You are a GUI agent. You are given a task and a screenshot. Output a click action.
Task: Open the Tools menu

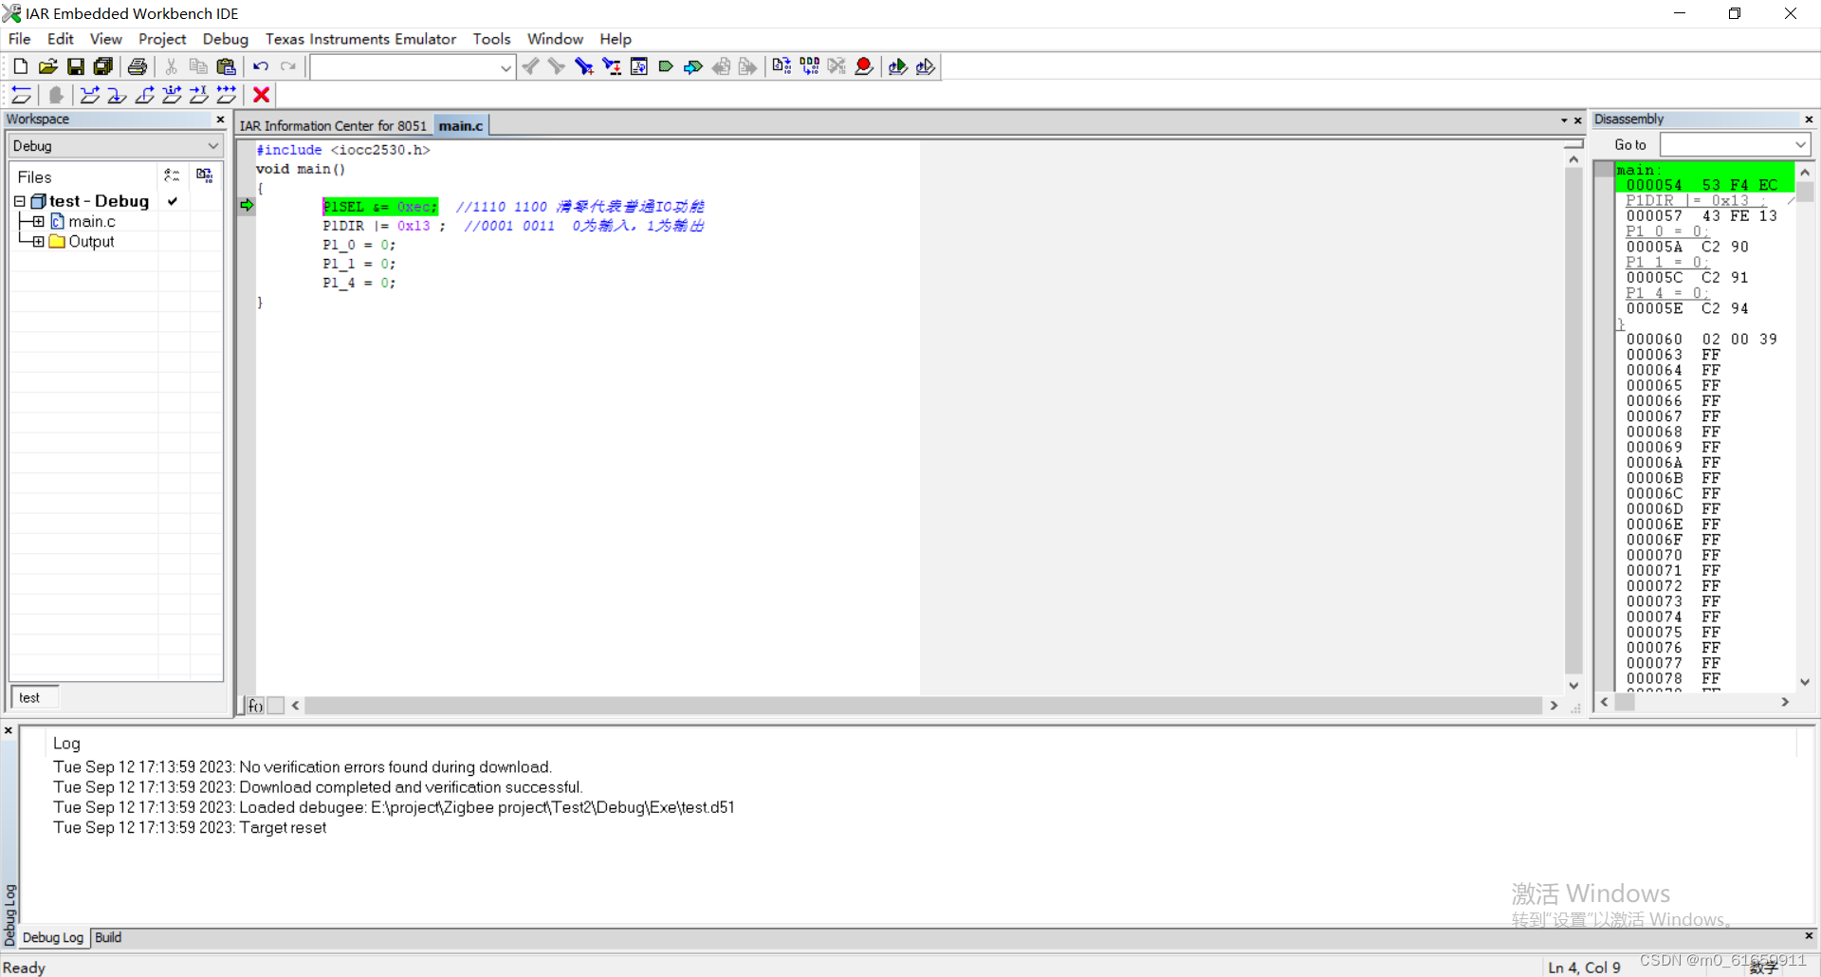point(491,39)
